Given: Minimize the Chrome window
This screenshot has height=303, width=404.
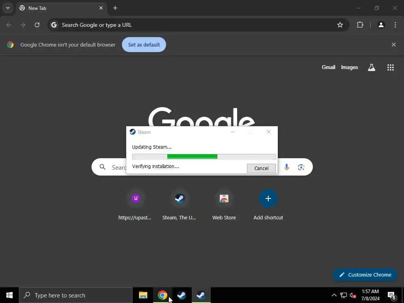Looking at the screenshot, I should [x=359, y=8].
